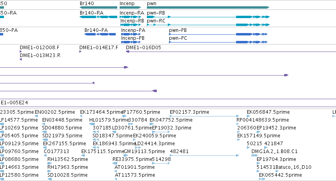Select the LD24414.3prime label
Viewport: 336px width, 181px height.
click(155, 144)
